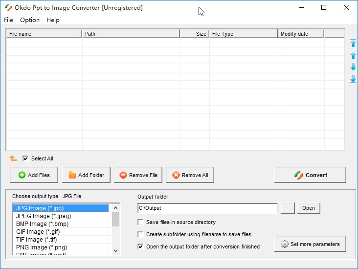Select JPG Image (*.jpg) output type
The height and width of the screenshot is (269, 358).
[x=61, y=208]
